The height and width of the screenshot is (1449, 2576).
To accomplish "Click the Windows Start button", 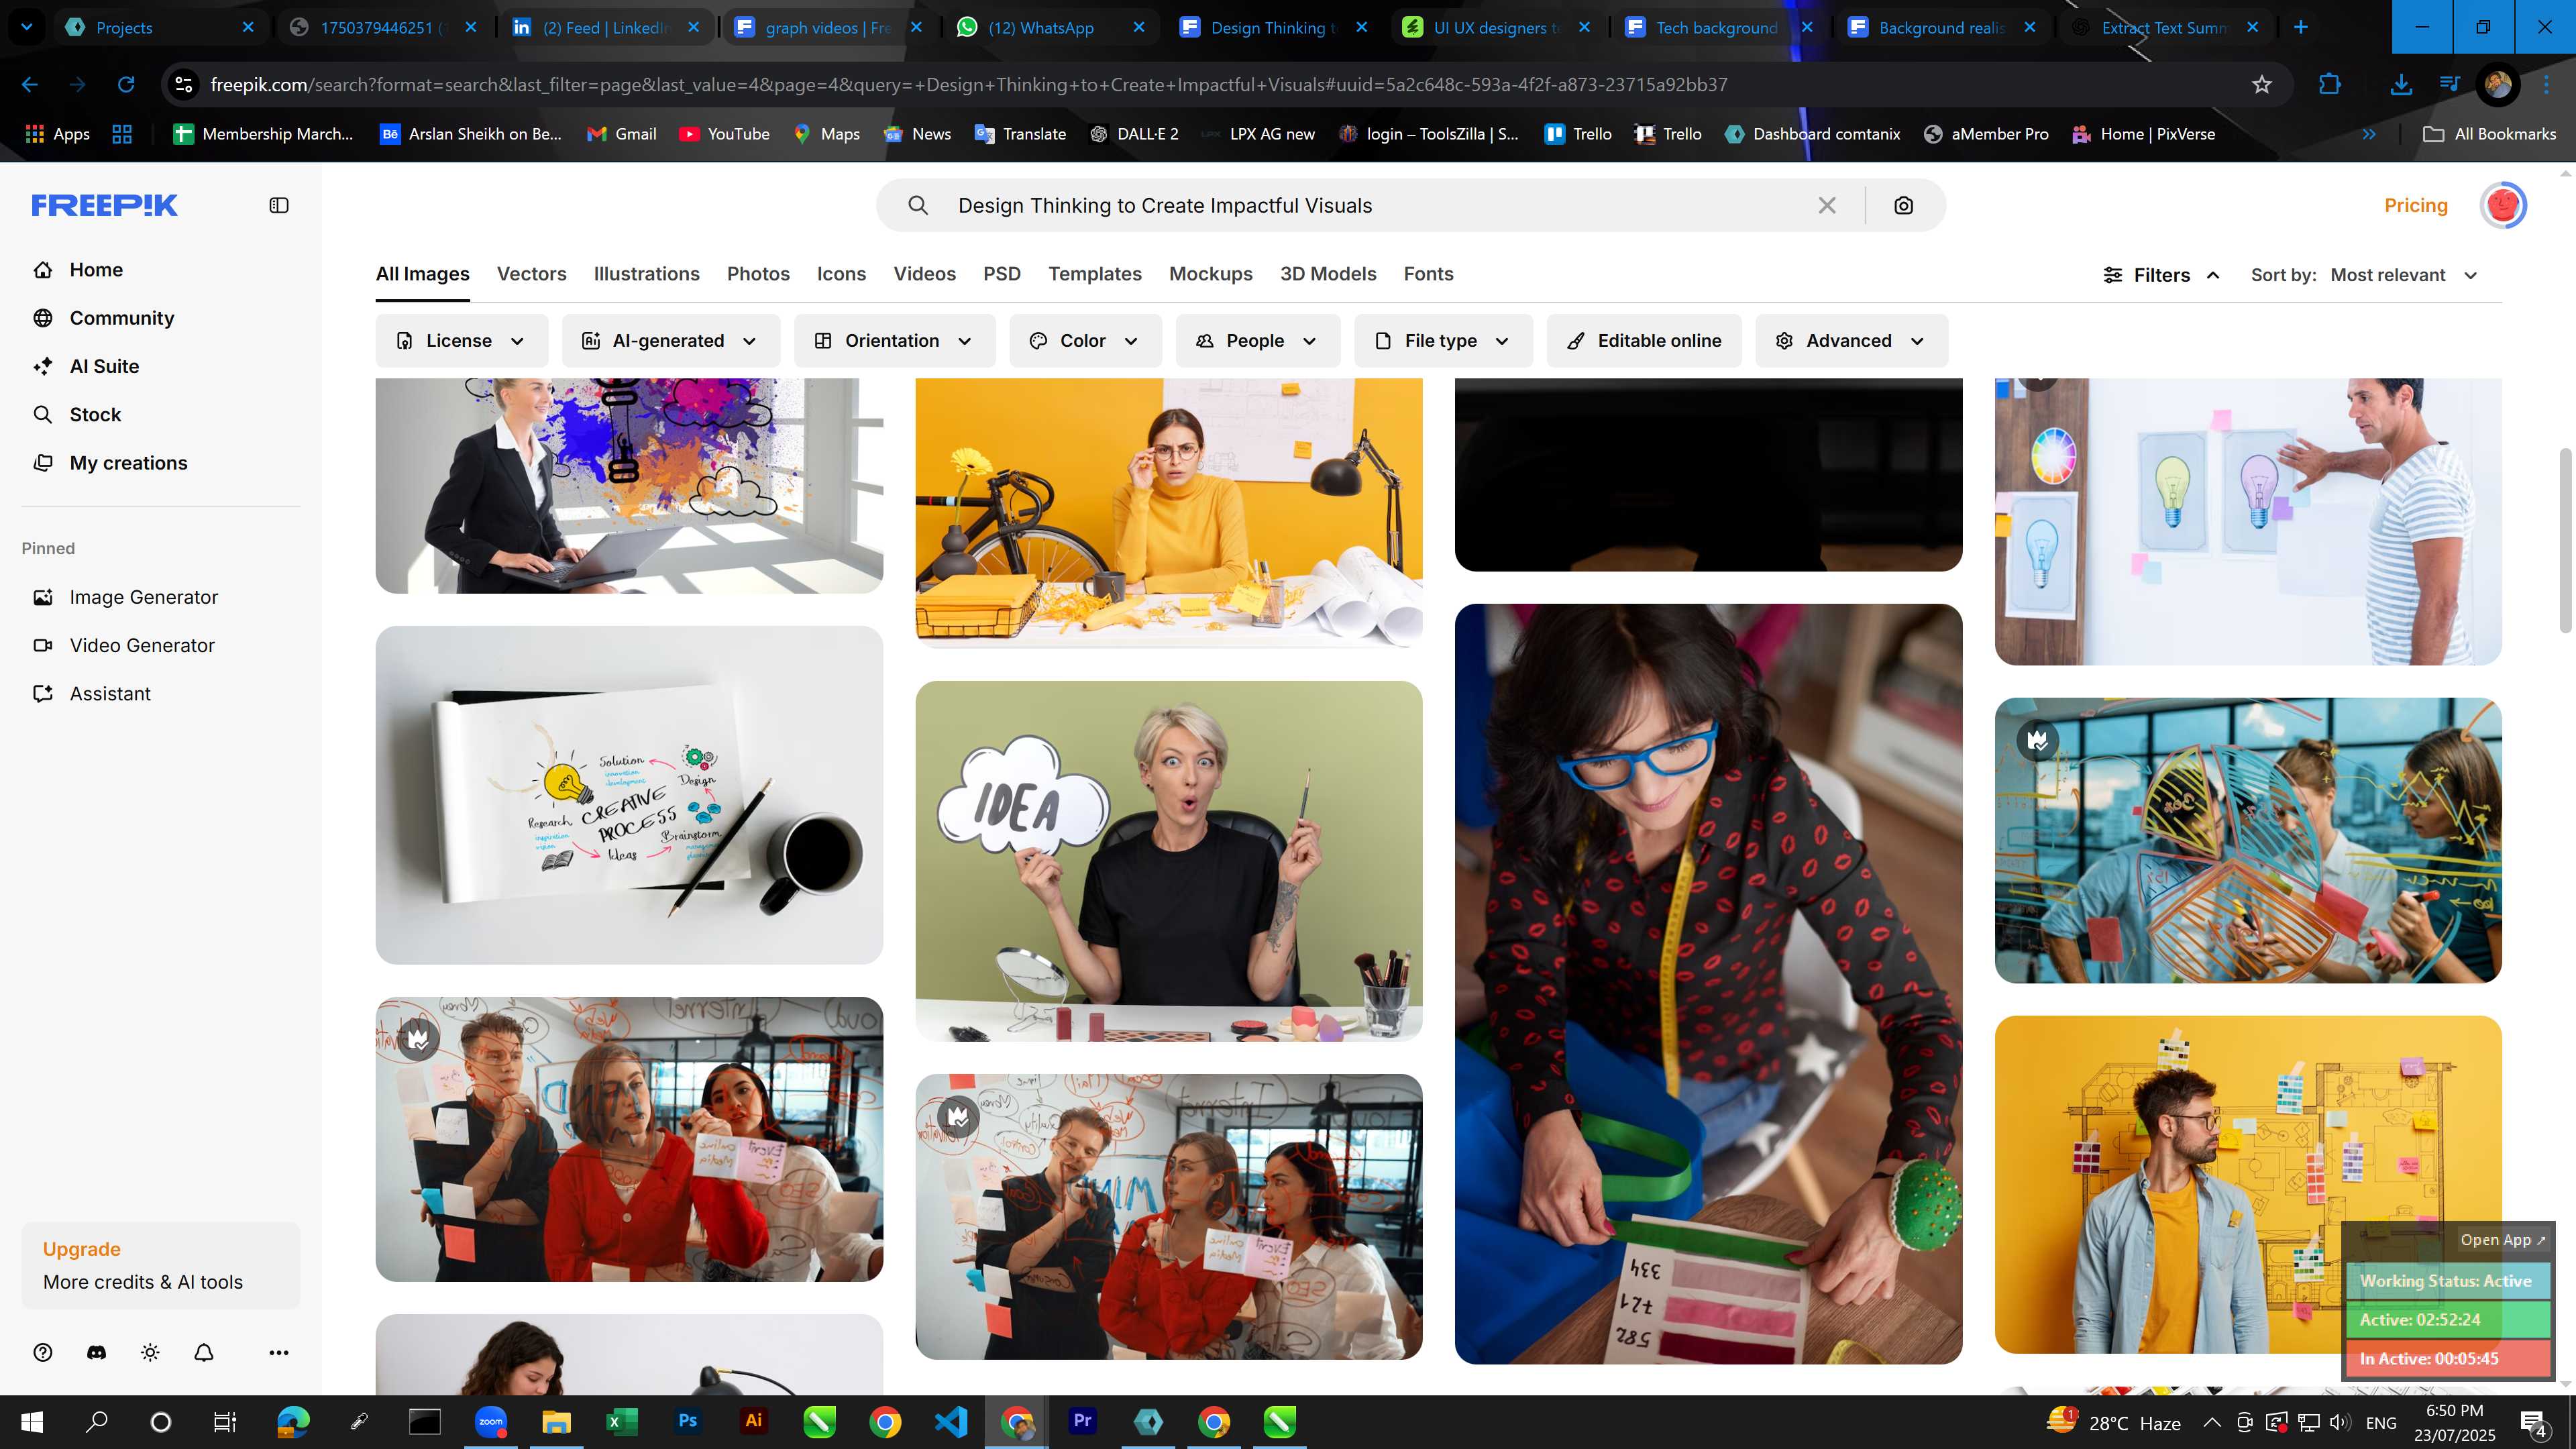I will pyautogui.click(x=32, y=1422).
